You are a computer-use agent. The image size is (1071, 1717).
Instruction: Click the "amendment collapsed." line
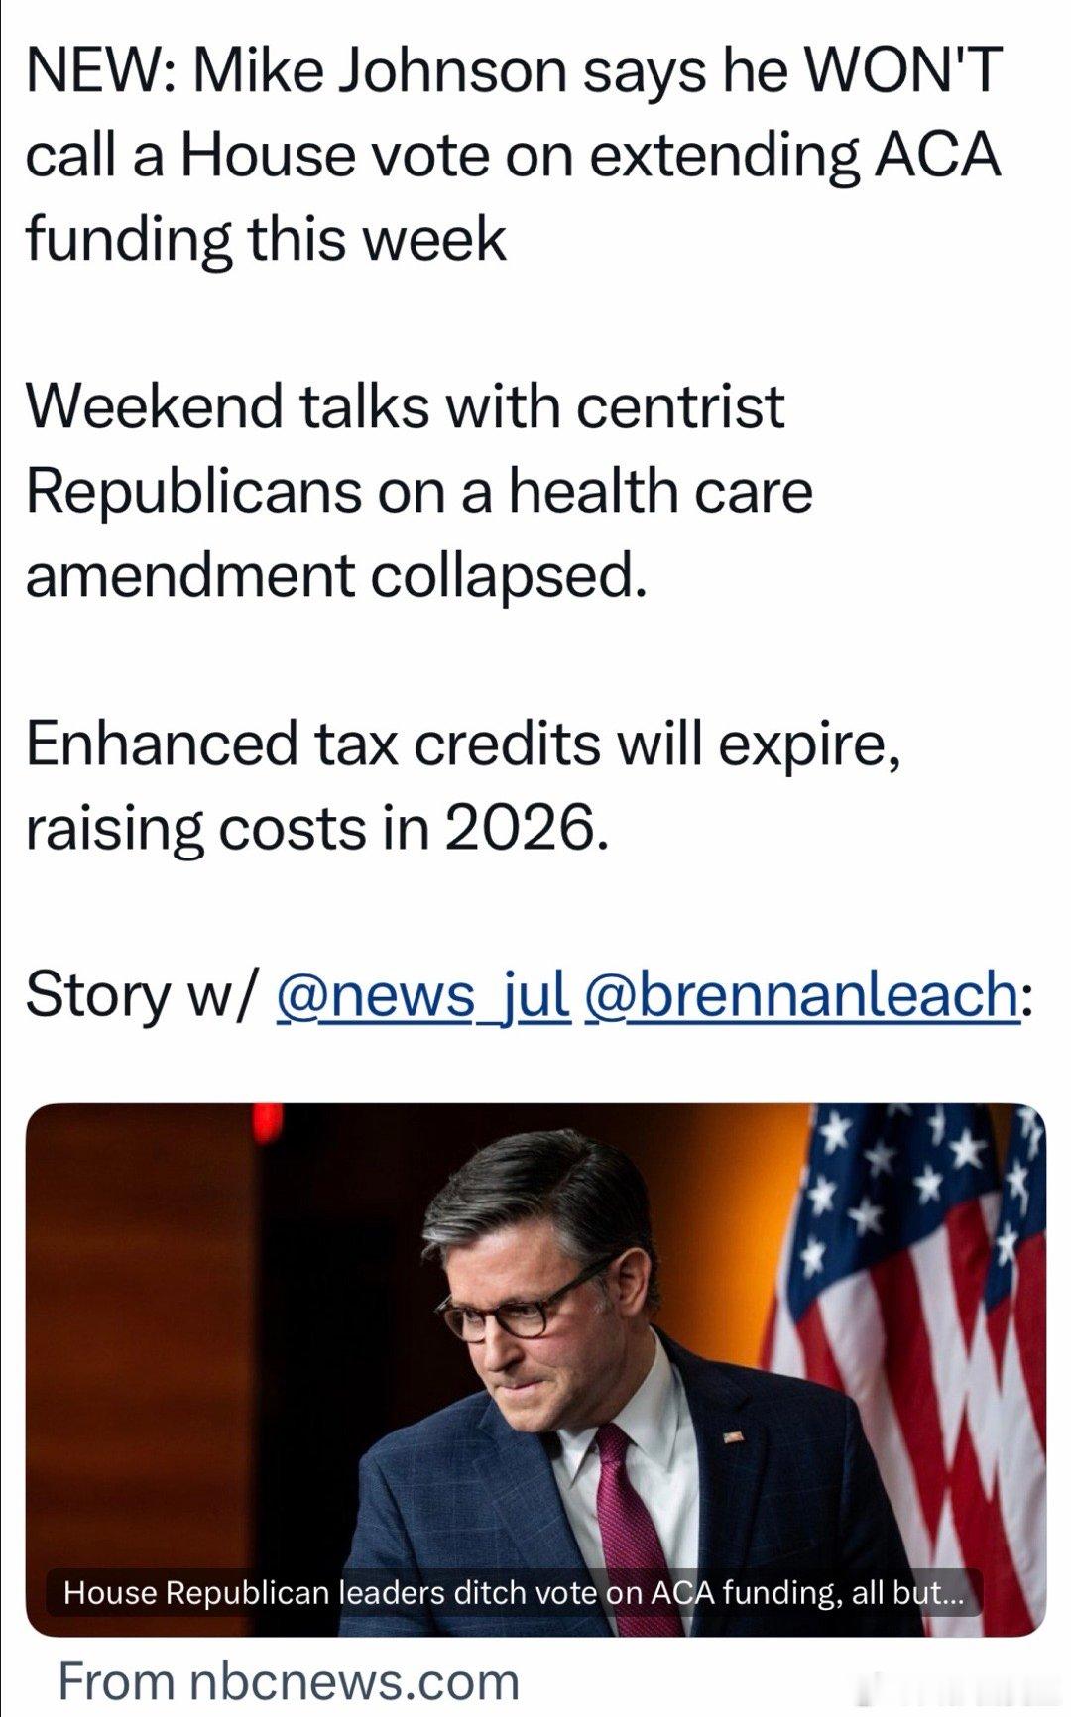[336, 575]
